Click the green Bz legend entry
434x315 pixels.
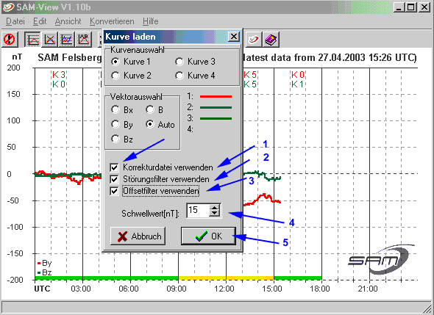[44, 272]
